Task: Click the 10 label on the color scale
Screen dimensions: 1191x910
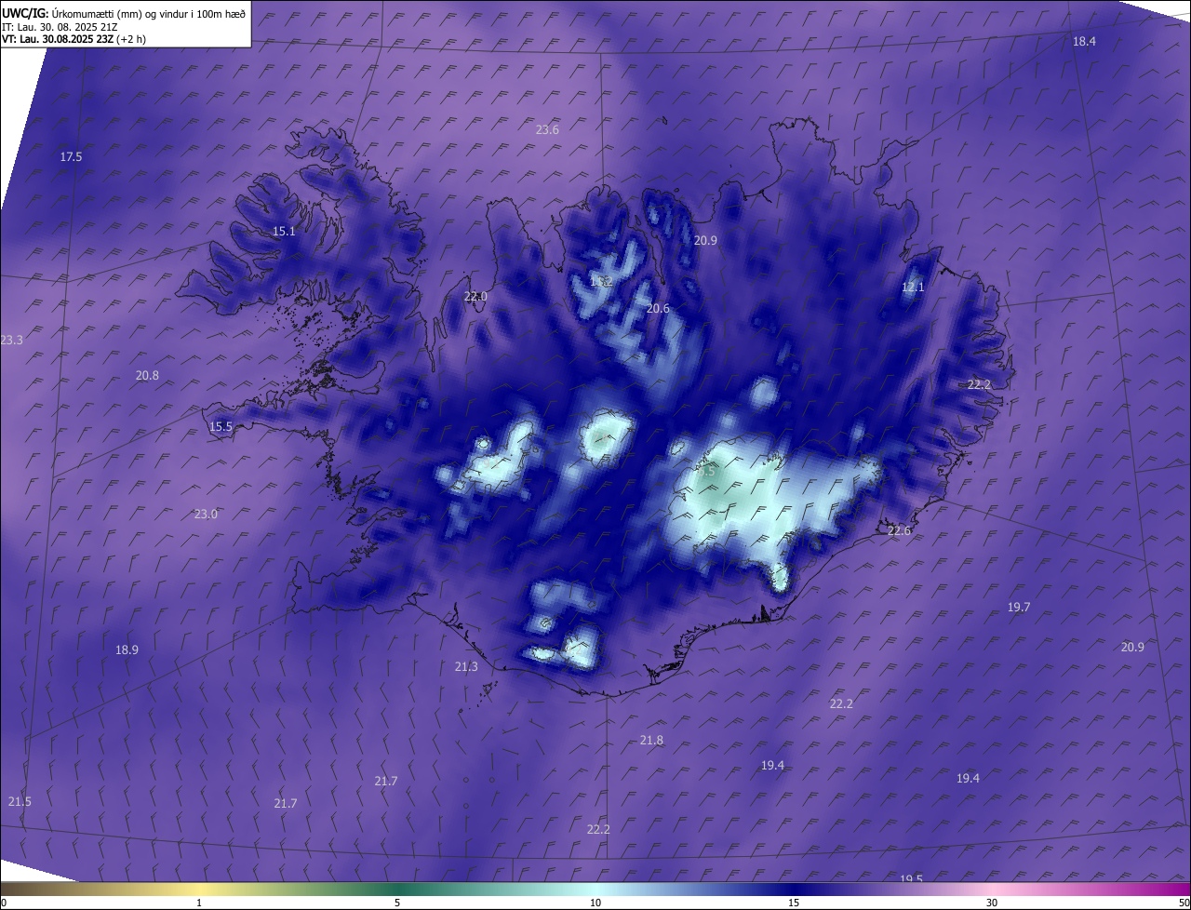Action: [x=595, y=903]
